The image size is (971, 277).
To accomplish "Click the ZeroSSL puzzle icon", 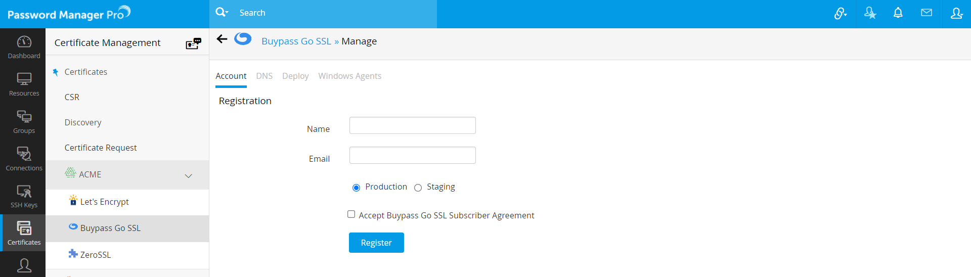I will 73,253.
